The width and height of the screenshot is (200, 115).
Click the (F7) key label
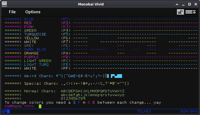pyautogui.click(x=66, y=42)
